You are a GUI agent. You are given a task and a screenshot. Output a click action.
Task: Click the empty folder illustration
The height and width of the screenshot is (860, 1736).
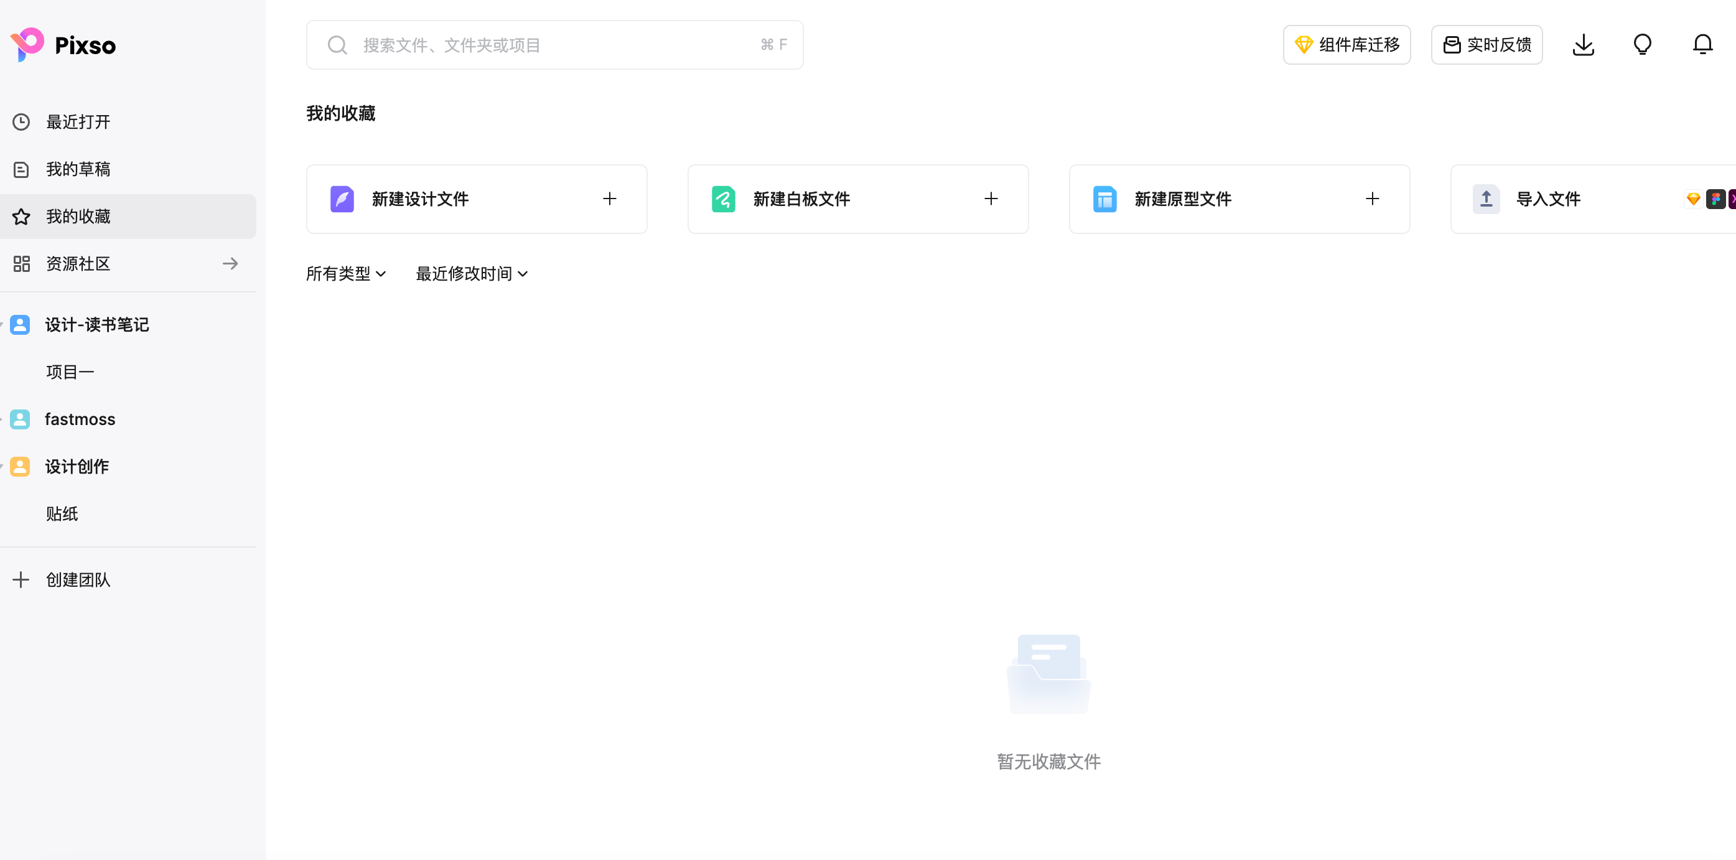(1048, 674)
